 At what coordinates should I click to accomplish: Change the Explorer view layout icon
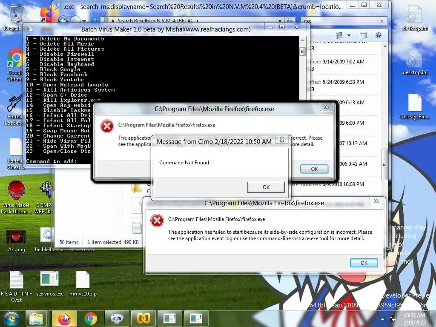click(x=339, y=35)
